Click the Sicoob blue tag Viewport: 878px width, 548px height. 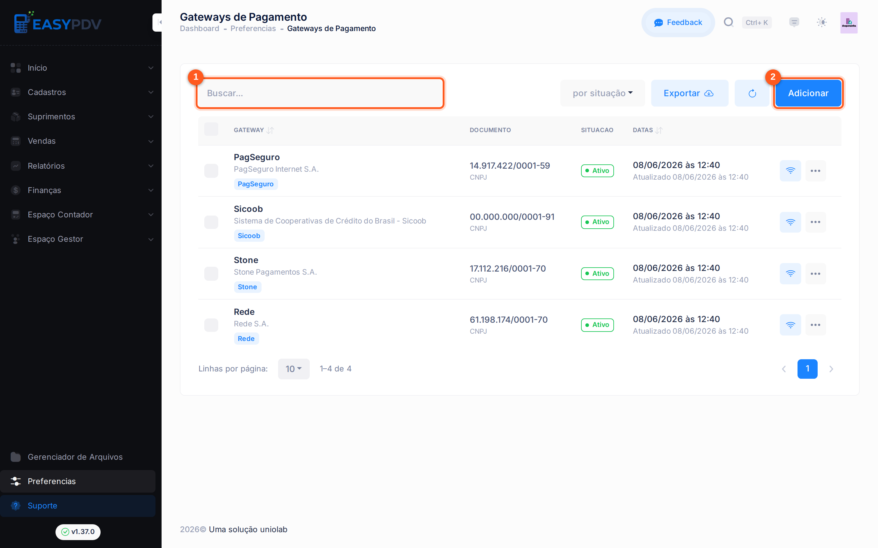pyautogui.click(x=249, y=236)
